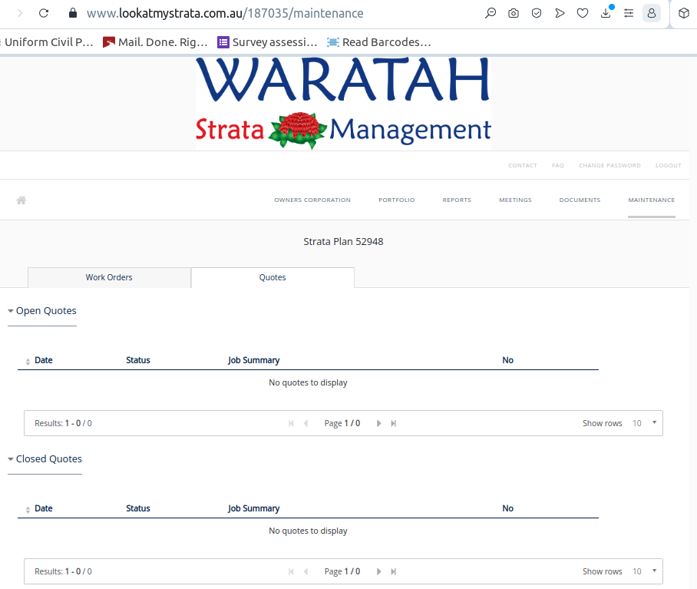Screen dimensions: 697x589
Task: Open browser downloads icon
Action: pyautogui.click(x=606, y=13)
